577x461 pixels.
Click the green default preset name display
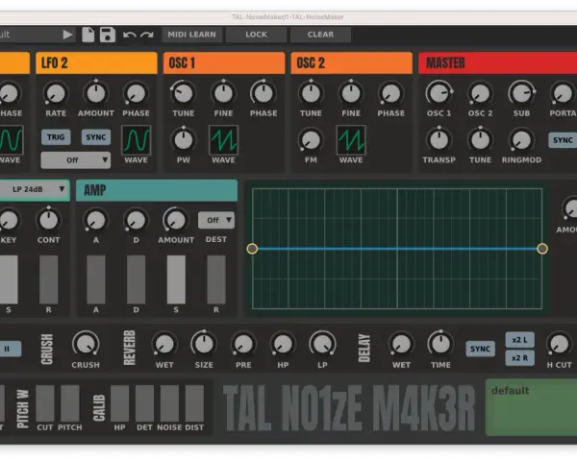pyautogui.click(x=531, y=407)
